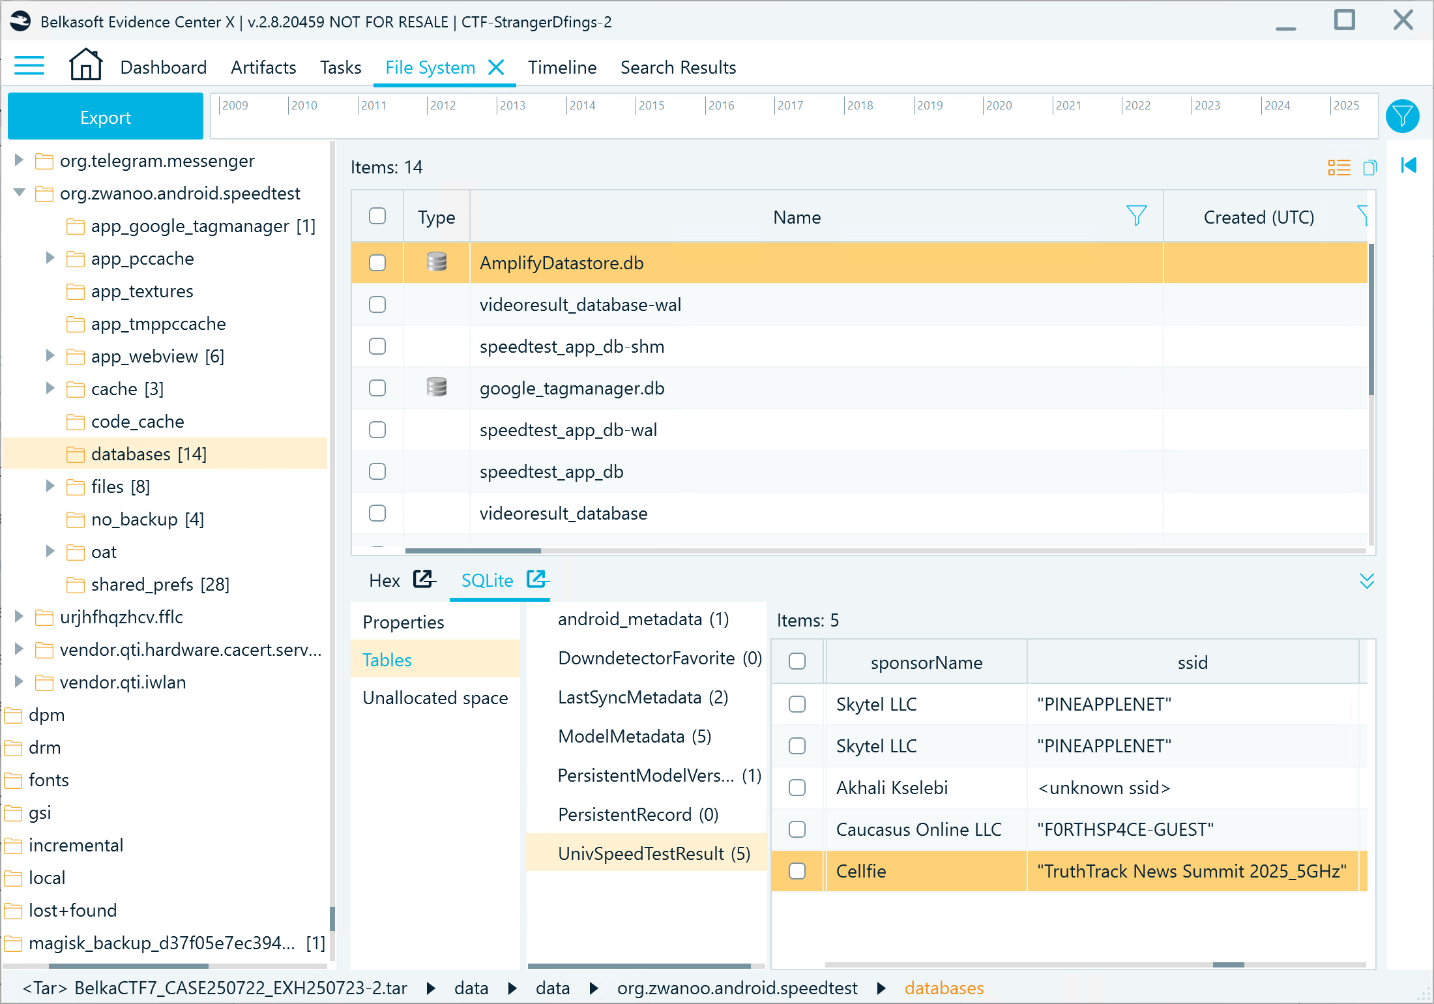Select Unallocated space in SQLite viewer

435,698
